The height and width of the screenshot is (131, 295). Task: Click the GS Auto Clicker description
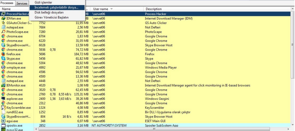156,23
